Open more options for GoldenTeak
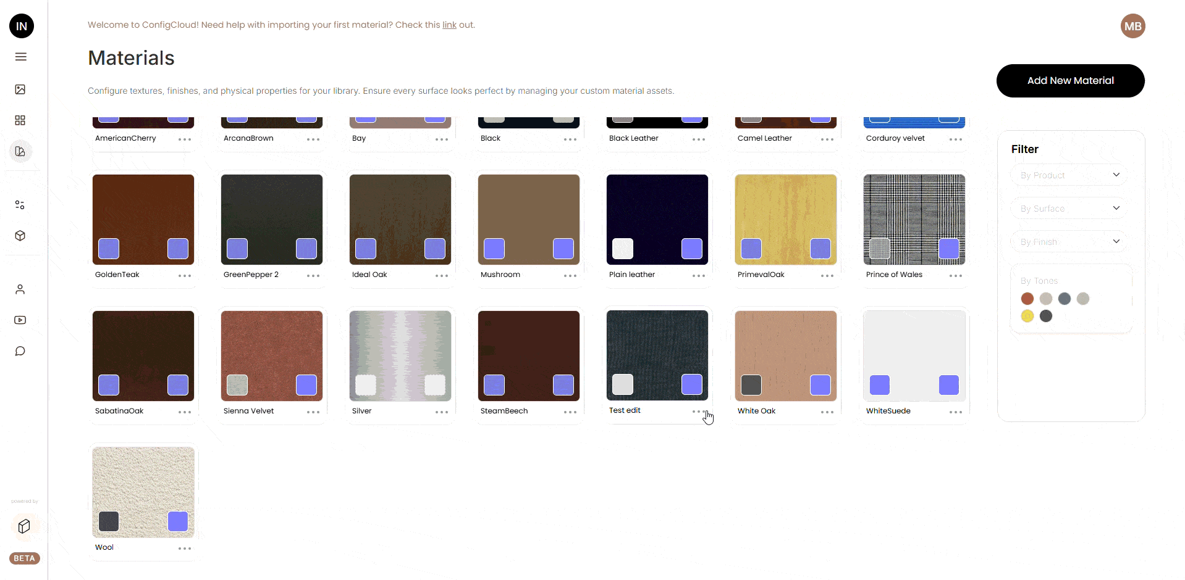This screenshot has height=580, width=1185. 185,276
